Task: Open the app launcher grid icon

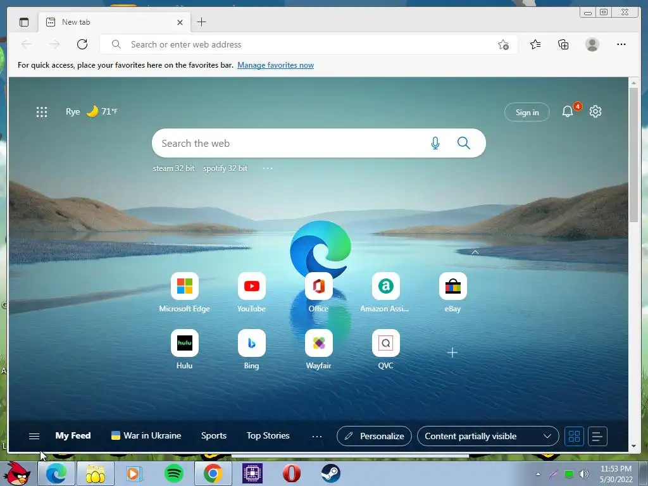Action: (42, 111)
